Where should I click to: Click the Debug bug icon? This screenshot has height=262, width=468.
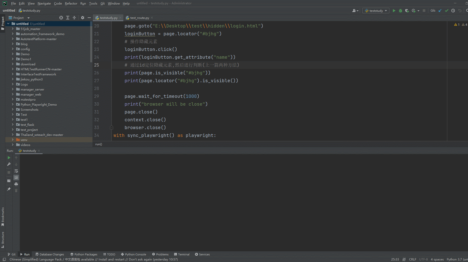tap(400, 11)
